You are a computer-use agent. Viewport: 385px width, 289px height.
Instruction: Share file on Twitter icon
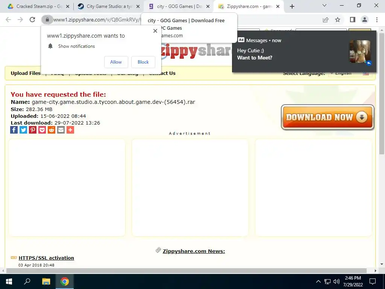(23, 130)
